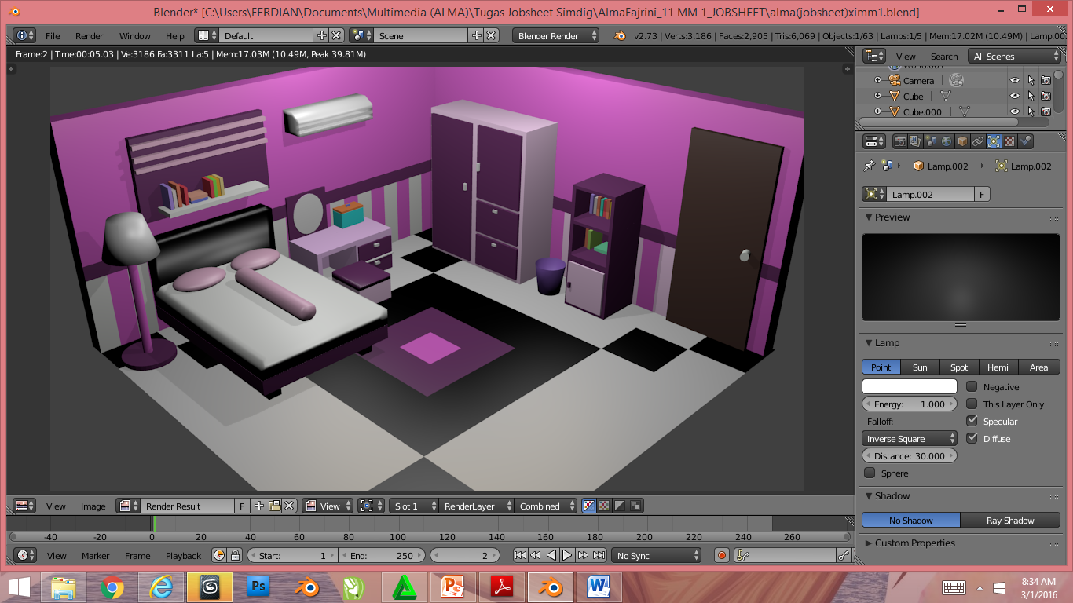Create a new image in image editor

pos(259,506)
